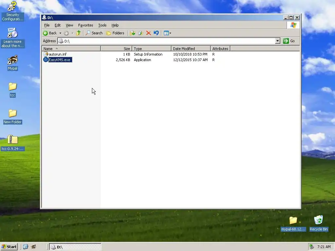
Task: Click the drive icon in title bar
Action: [44, 18]
